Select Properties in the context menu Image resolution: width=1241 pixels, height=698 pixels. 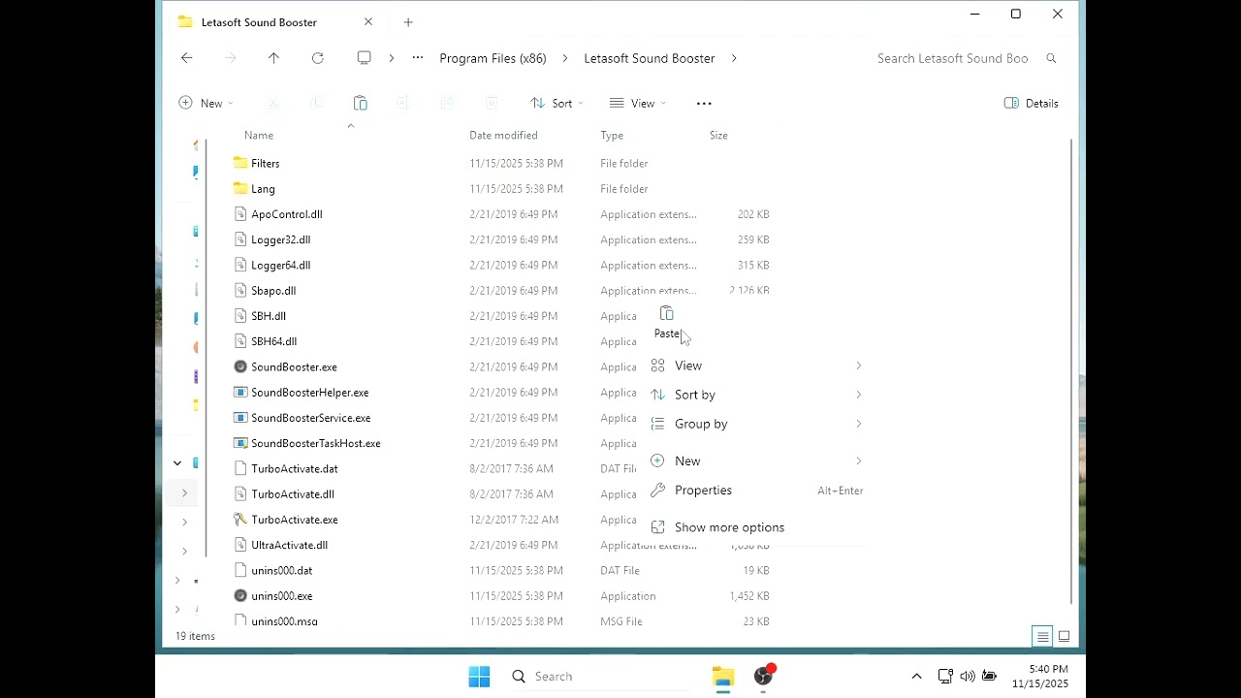pyautogui.click(x=757, y=491)
